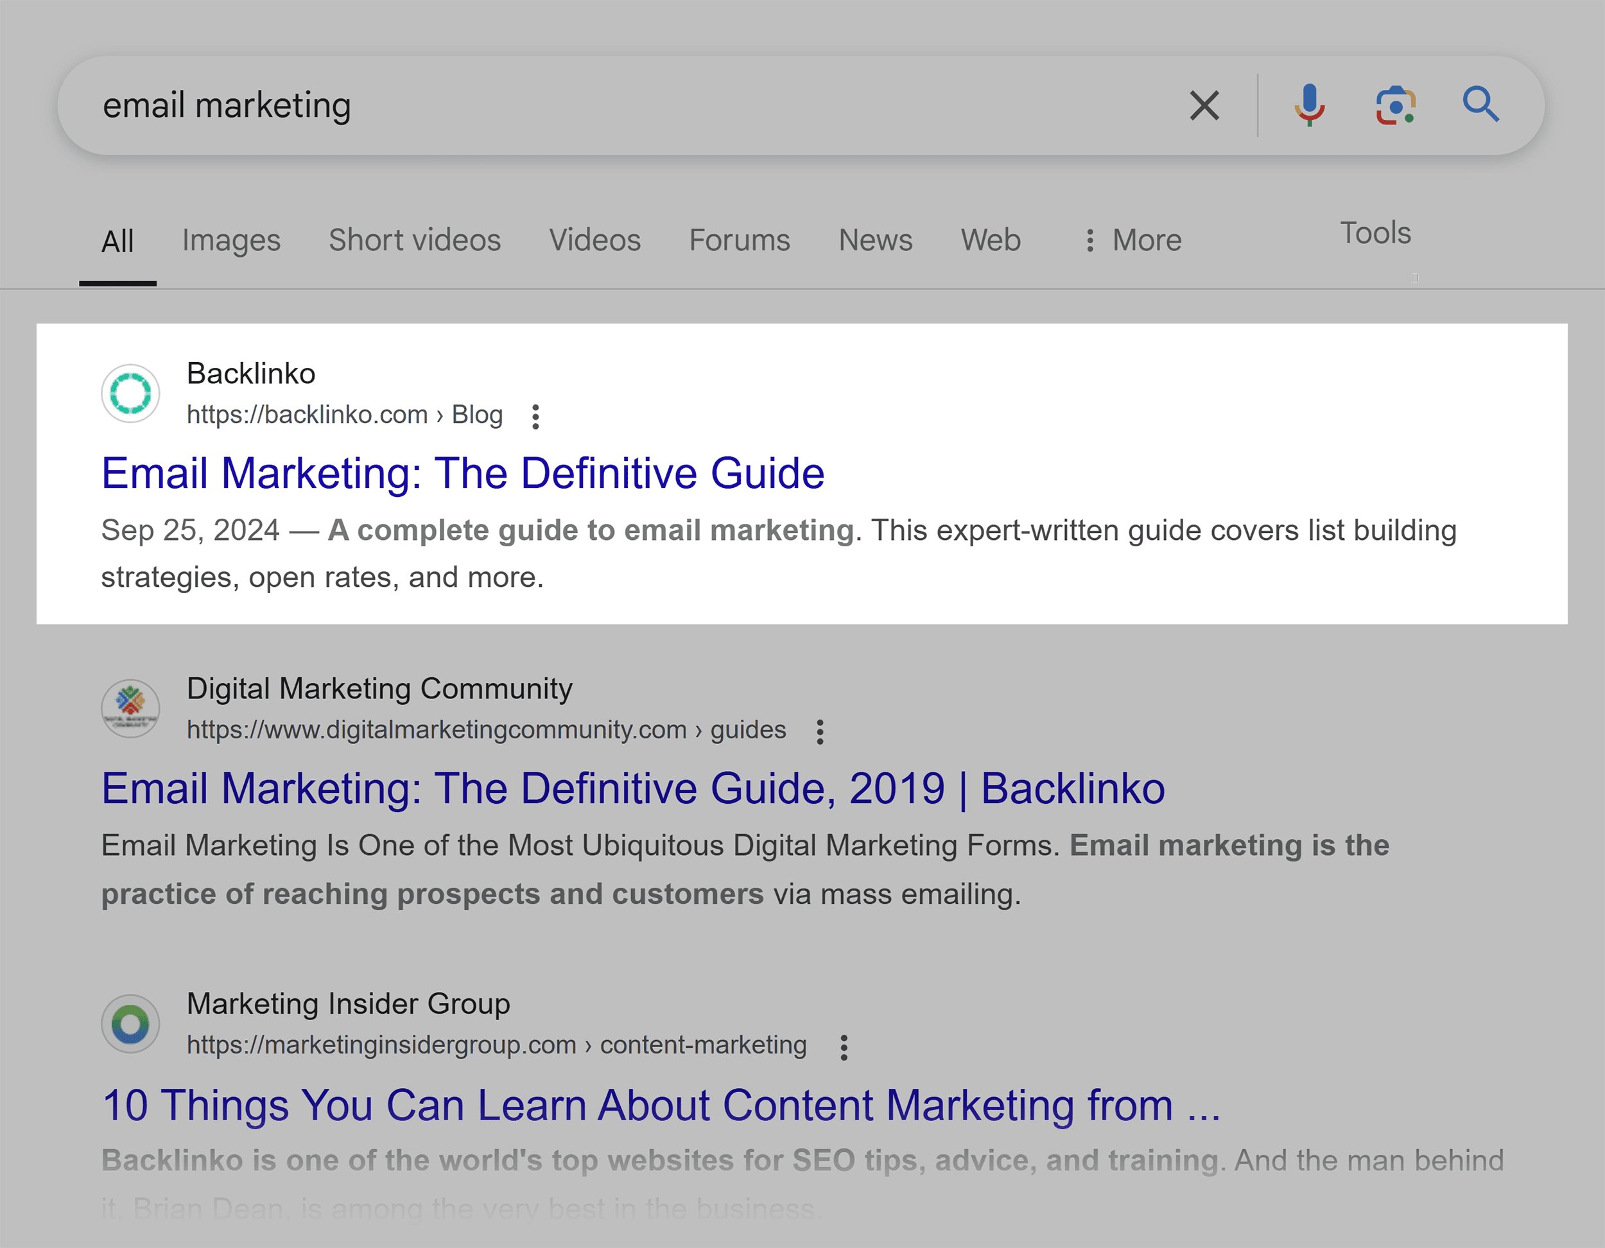Viewport: 1605px width, 1248px height.
Task: Switch to the Short videos tab
Action: coord(415,240)
